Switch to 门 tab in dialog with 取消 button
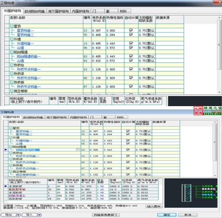The height and width of the screenshot is (218, 222). coord(95,118)
